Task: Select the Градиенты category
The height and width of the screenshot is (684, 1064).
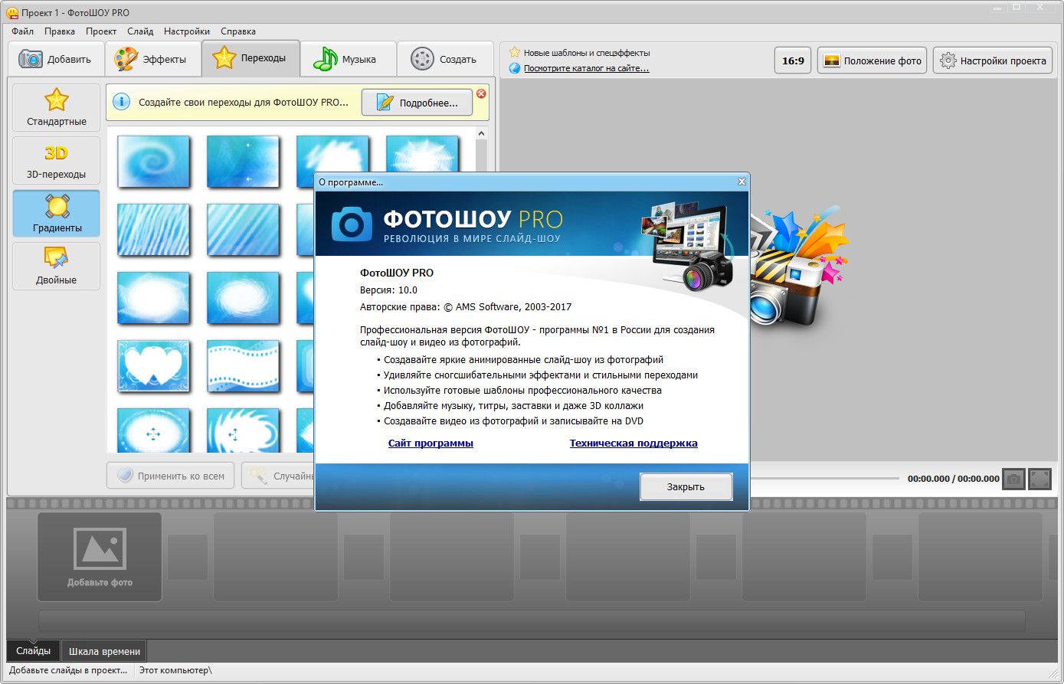Action: [x=57, y=214]
